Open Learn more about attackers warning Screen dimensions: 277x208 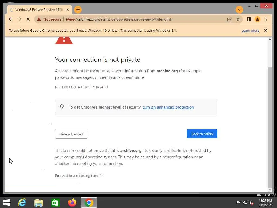(134, 77)
